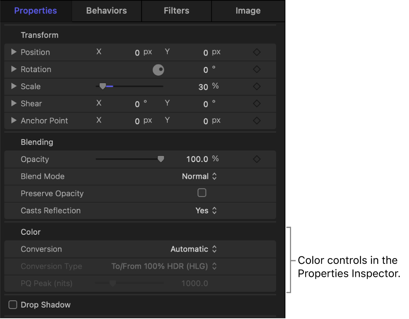Add a keyframe for Anchor Point
Viewport: 409px width, 319px height.
click(257, 120)
